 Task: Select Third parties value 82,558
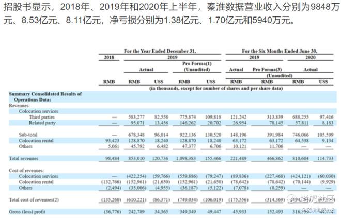point(161,117)
